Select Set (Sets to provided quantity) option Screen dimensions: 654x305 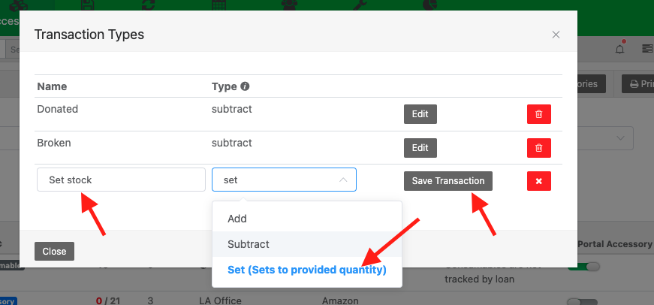[x=306, y=270]
